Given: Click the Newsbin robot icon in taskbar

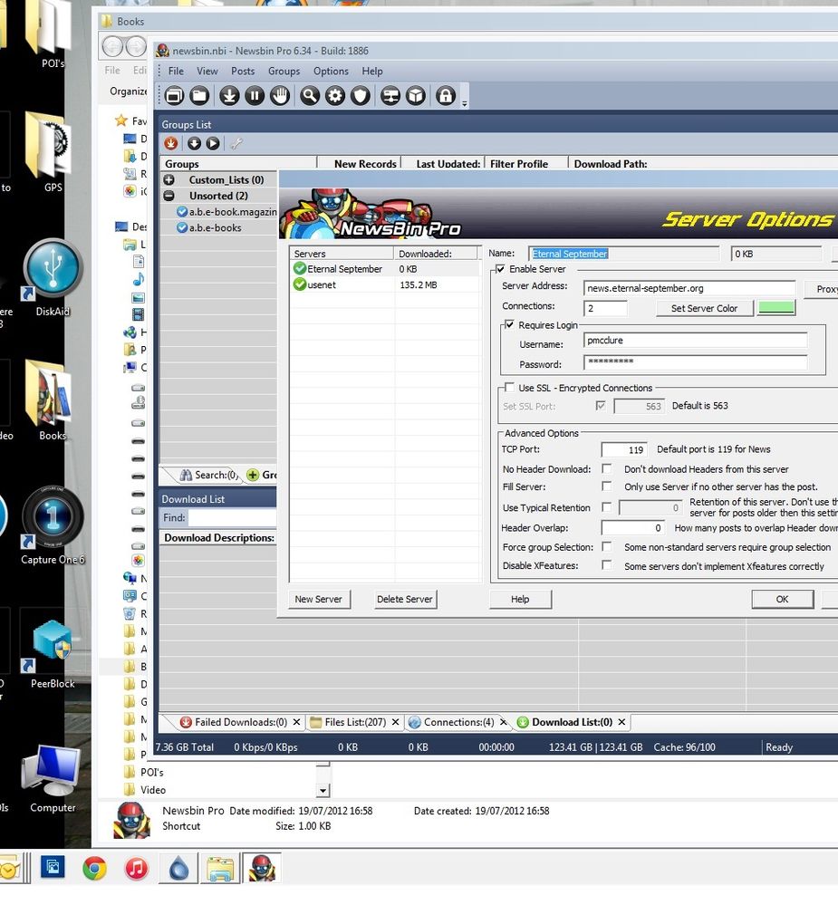Looking at the screenshot, I should coord(262,868).
